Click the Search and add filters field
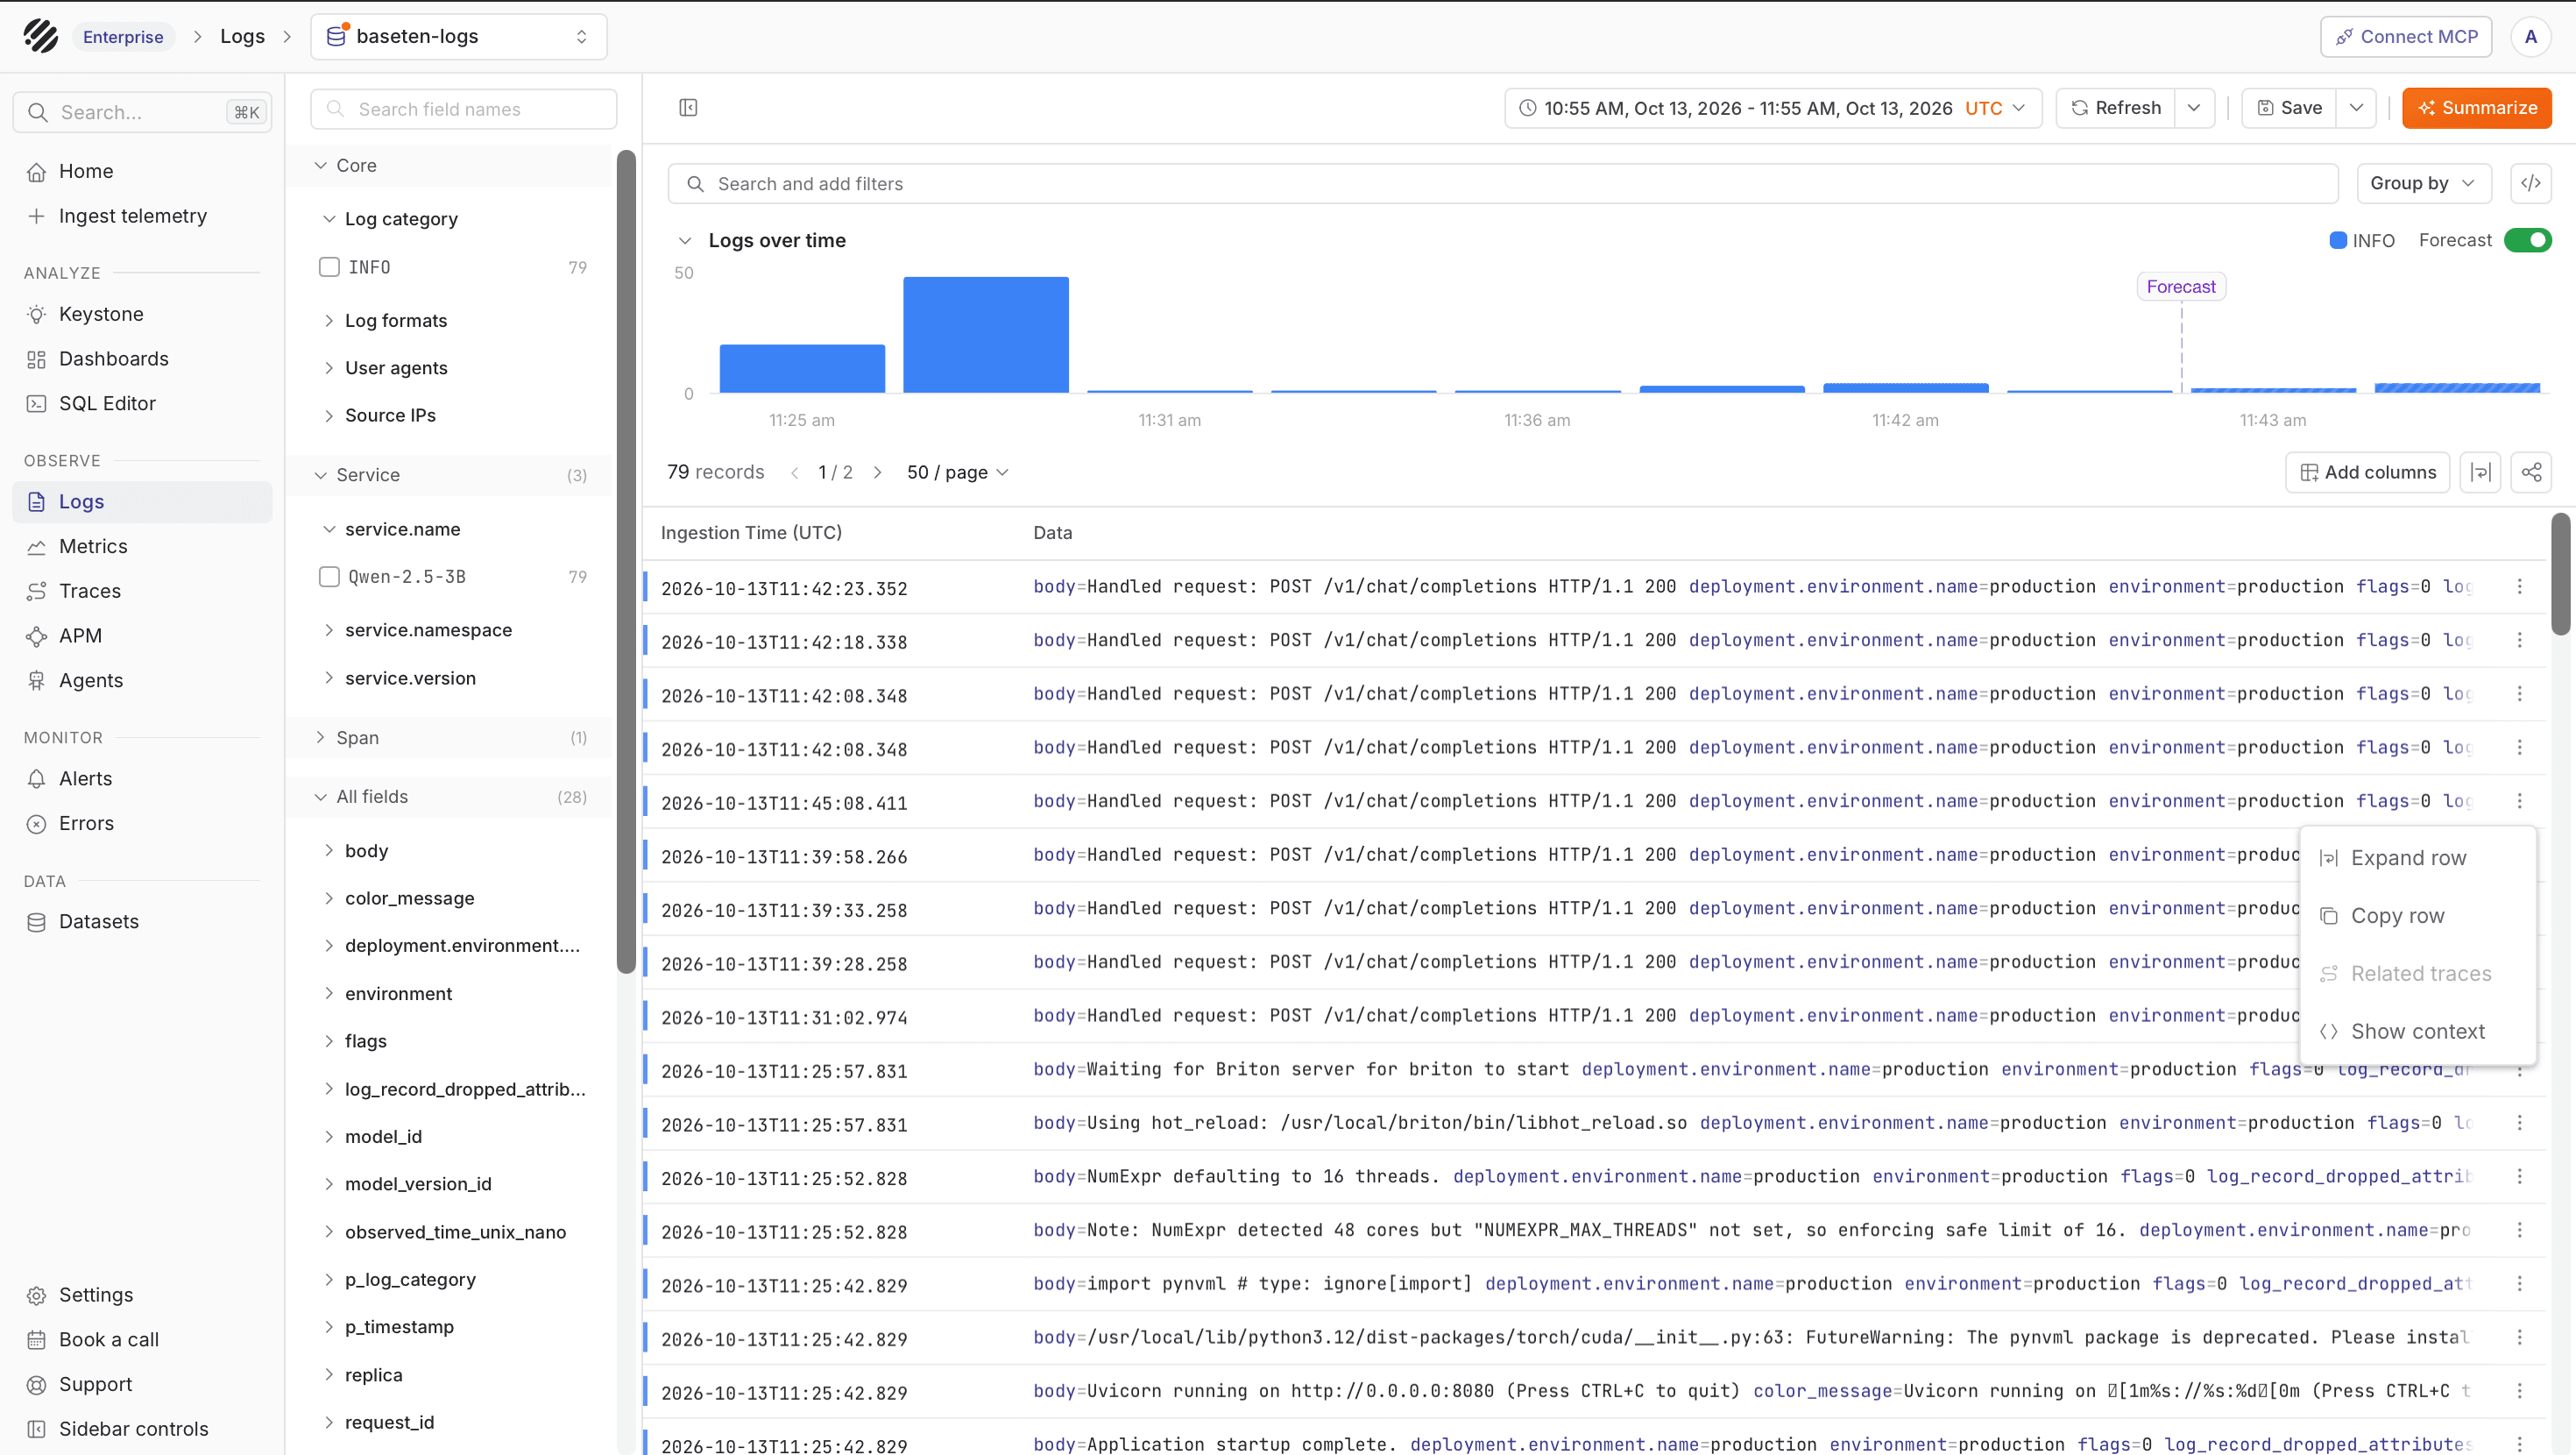Image resolution: width=2576 pixels, height=1455 pixels. coord(1503,184)
